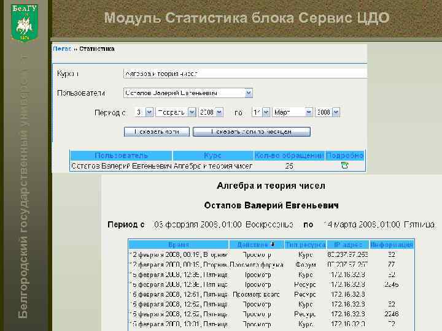Open the end month dropdown Март
442x331 pixels.
pyautogui.click(x=292, y=112)
